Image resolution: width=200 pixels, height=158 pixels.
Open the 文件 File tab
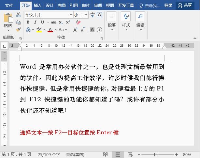(9, 5)
